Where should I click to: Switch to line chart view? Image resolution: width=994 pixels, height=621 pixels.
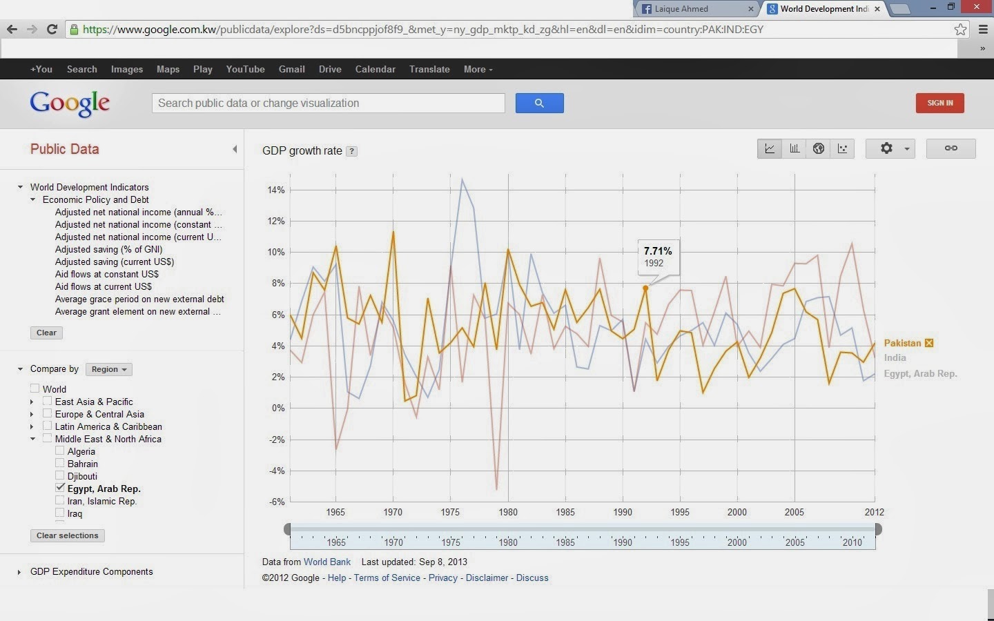tap(770, 148)
